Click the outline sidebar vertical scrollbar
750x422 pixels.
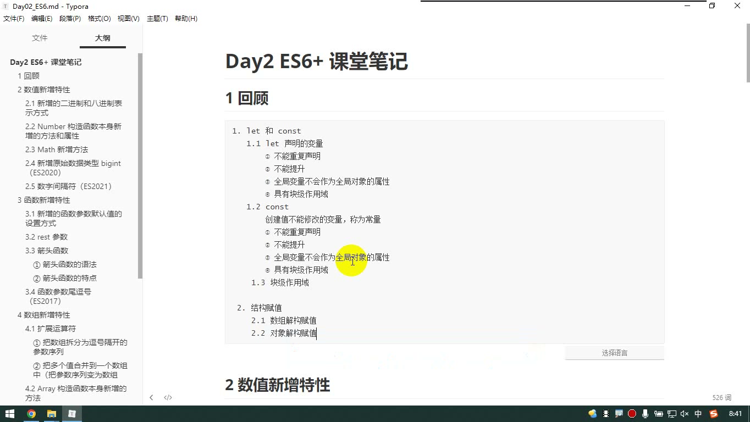tap(140, 165)
